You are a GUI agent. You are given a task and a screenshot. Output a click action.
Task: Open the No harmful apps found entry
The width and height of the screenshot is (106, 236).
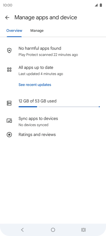[53, 51]
